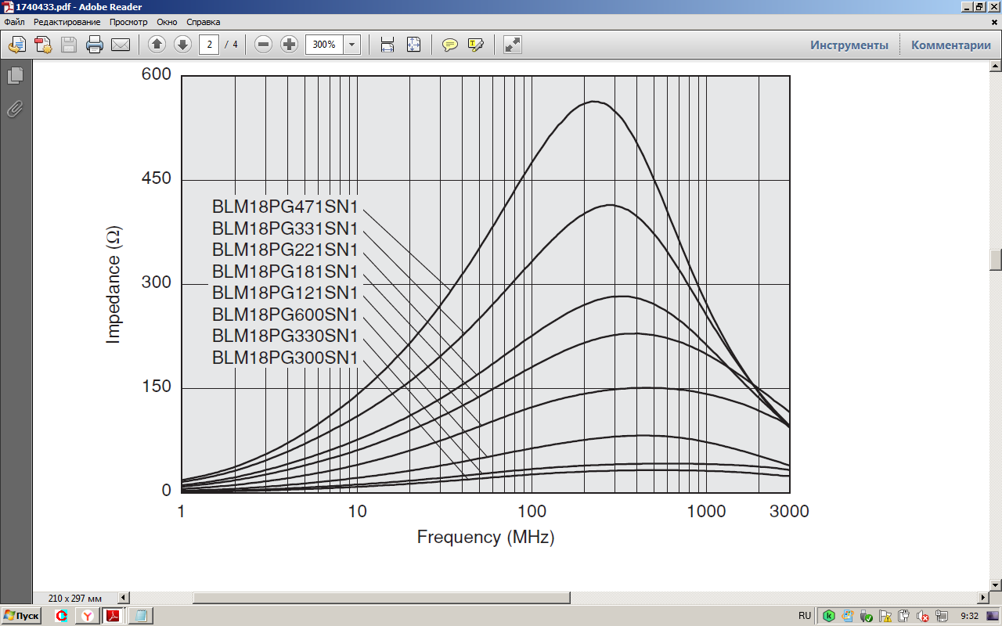The width and height of the screenshot is (1002, 626).
Task: Open the Справка menu
Action: (x=204, y=22)
